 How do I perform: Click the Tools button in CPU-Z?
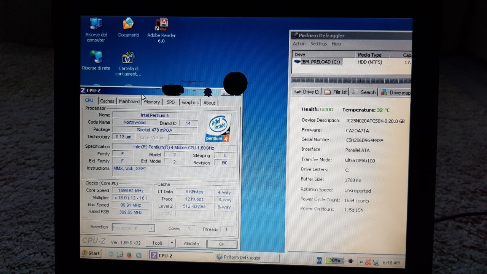(157, 243)
